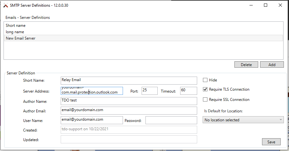Screen dimensions: 289x151
Task: Focus the Server Address field
Action: (92, 91)
